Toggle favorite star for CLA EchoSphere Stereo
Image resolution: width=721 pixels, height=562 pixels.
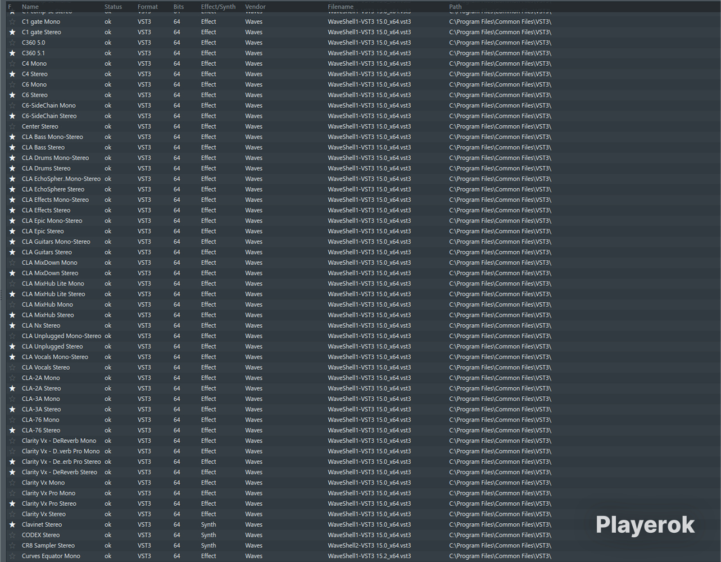[12, 189]
